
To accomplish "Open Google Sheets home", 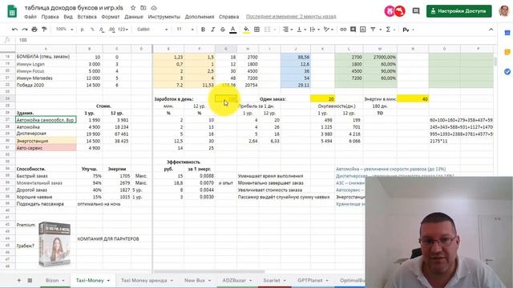I will click(12, 11).
